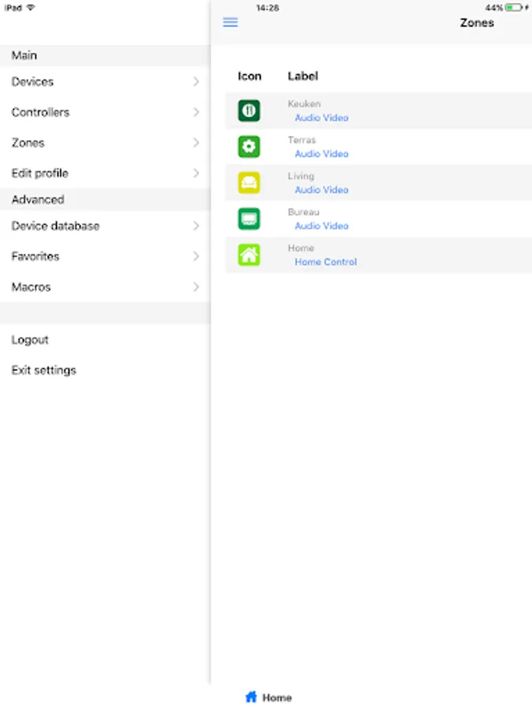Click the Main section header
532x710 pixels.
tap(105, 55)
